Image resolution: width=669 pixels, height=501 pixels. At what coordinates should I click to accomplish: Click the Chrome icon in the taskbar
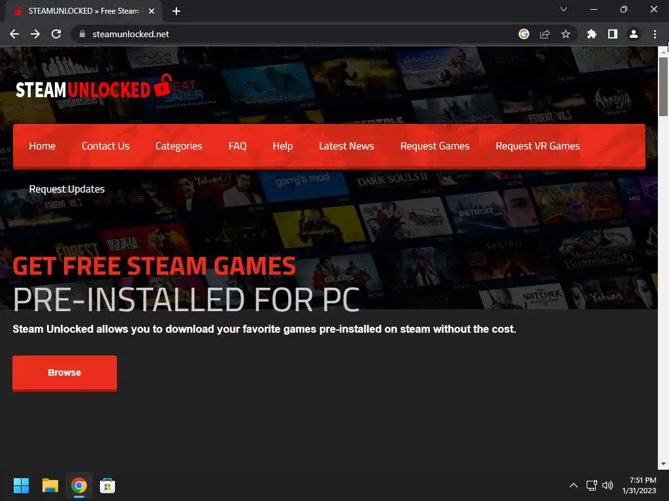[x=79, y=485]
